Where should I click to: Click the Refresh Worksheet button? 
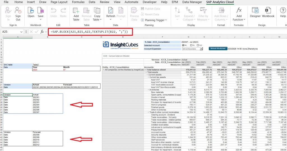pyautogui.click(x=218, y=49)
